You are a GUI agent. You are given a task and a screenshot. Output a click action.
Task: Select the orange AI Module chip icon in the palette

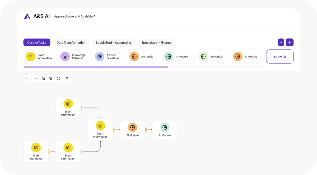coord(134,56)
